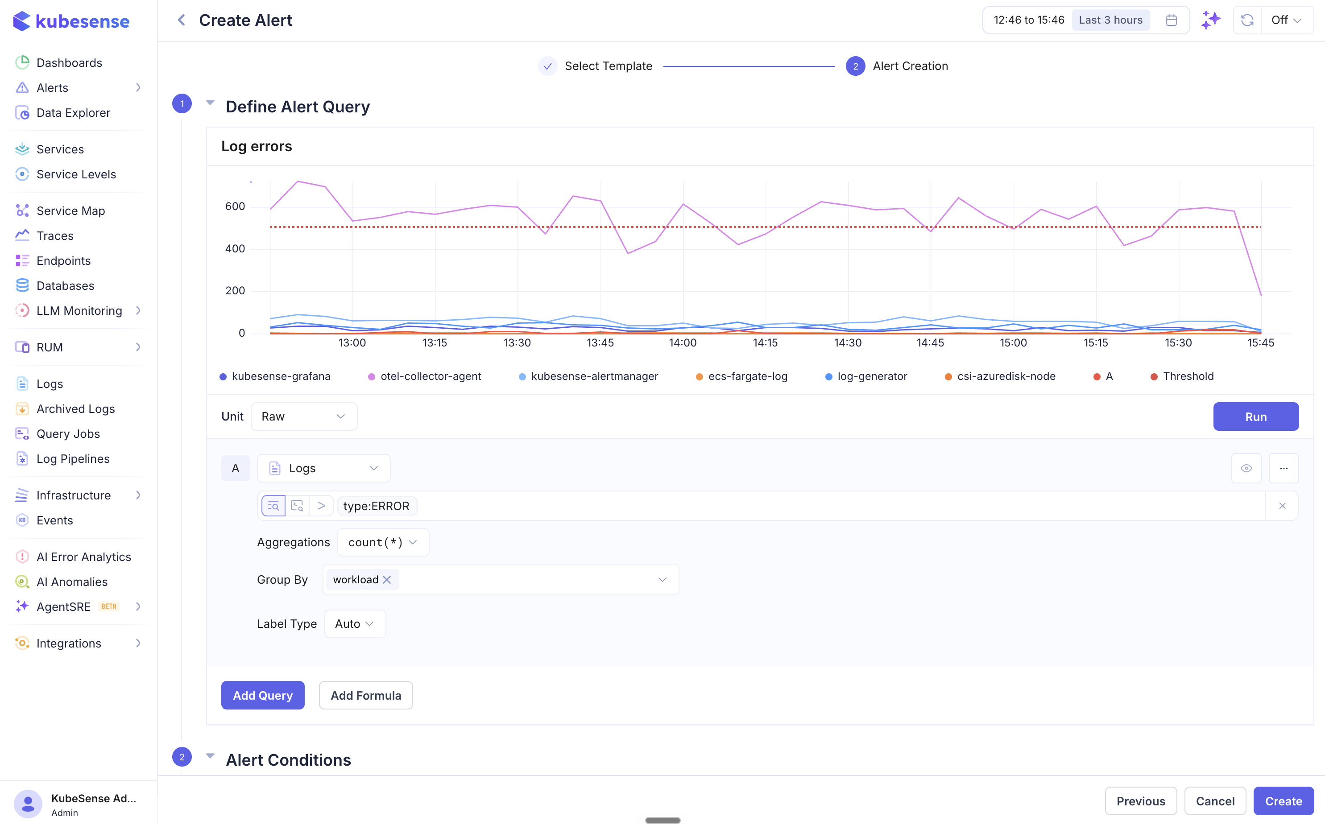Screen dimensions: 1325x825
Task: Go back using the arrow beside Create Alert
Action: 182,20
